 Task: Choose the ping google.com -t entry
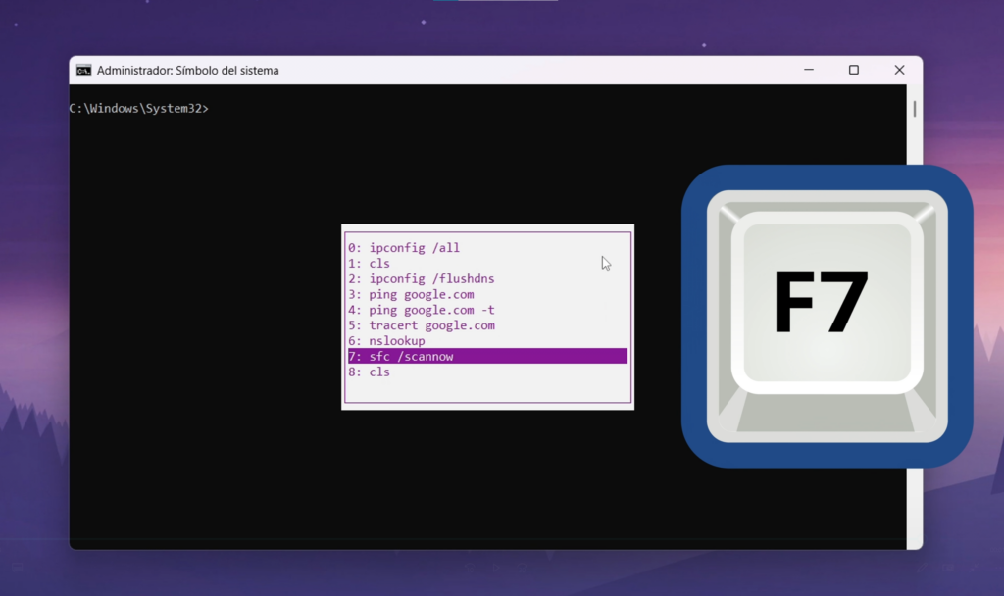421,310
